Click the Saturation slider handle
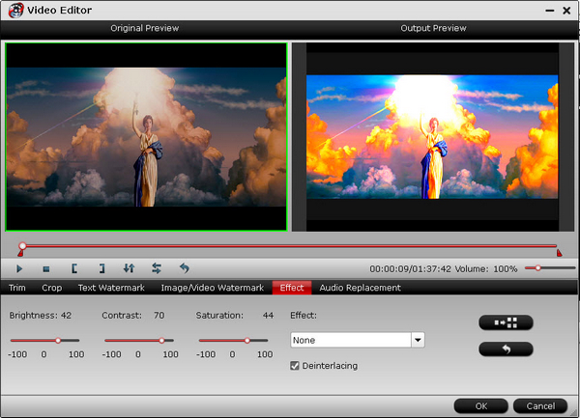 (x=247, y=341)
